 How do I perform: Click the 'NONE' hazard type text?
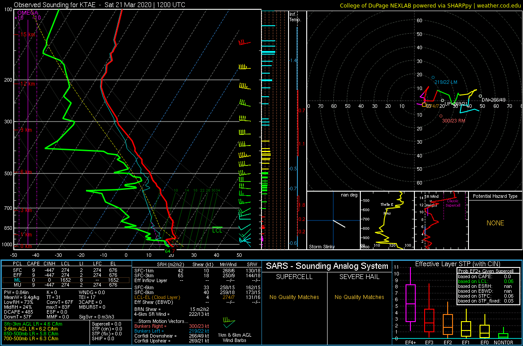(x=496, y=223)
